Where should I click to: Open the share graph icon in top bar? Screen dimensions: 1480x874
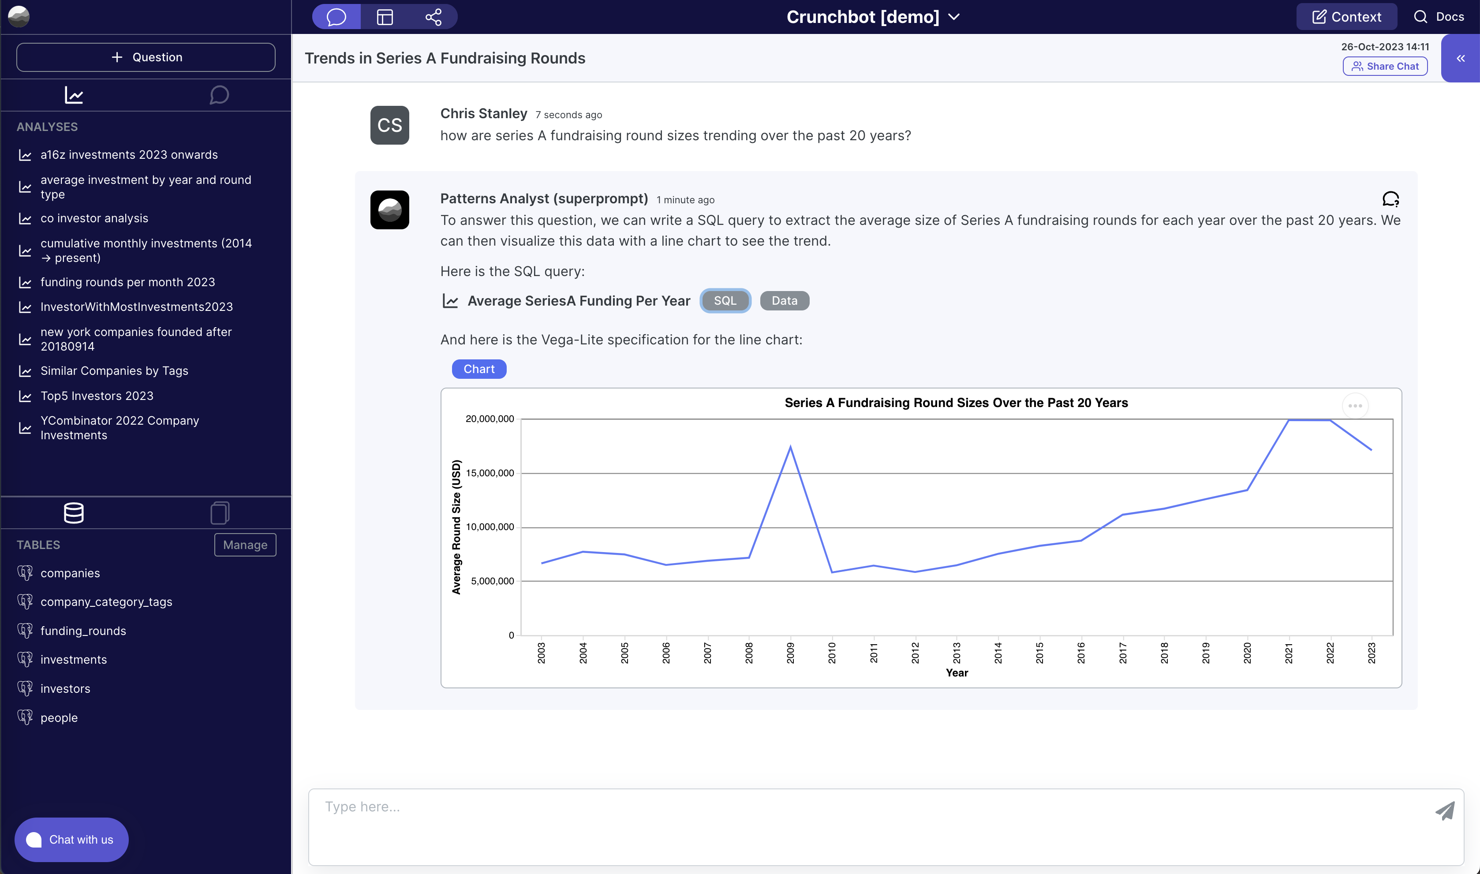click(x=434, y=16)
